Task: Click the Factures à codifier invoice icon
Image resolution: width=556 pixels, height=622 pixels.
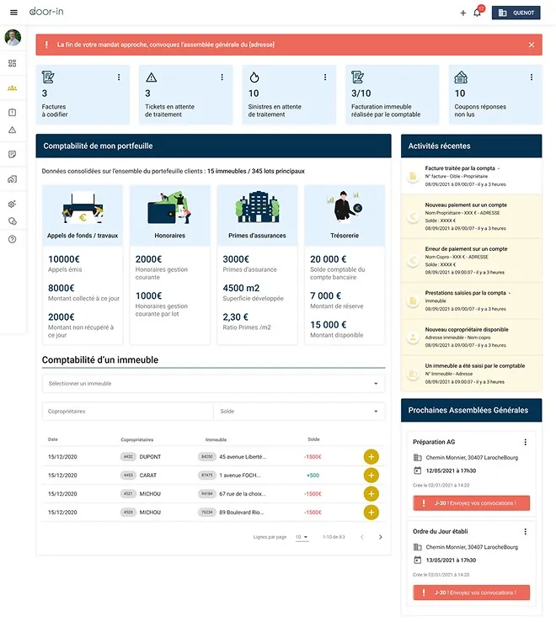Action: pyautogui.click(x=48, y=77)
